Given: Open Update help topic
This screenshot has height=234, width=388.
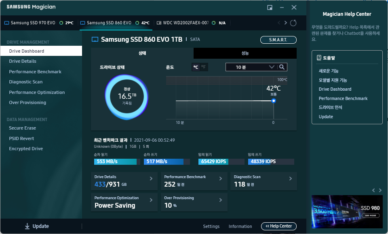Looking at the screenshot, I should [x=326, y=117].
